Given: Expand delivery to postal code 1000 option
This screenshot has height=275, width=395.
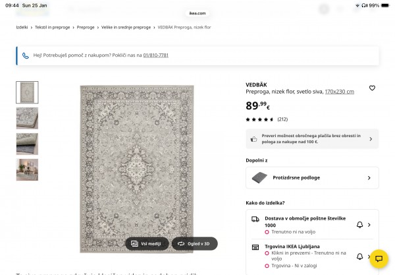Looking at the screenshot, I should (x=369, y=225).
